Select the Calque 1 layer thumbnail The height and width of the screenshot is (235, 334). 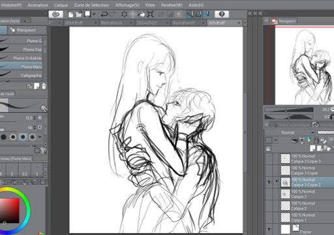pos(285,217)
